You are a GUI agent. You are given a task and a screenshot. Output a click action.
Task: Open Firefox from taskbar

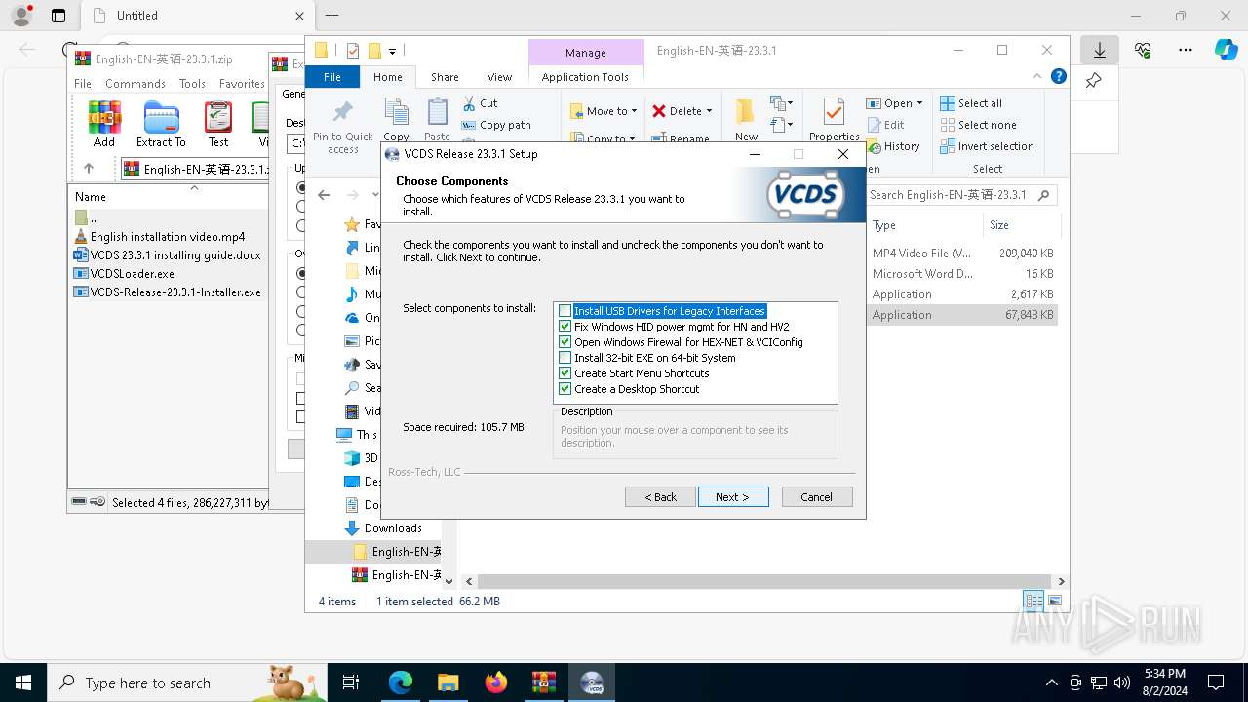[x=496, y=682]
